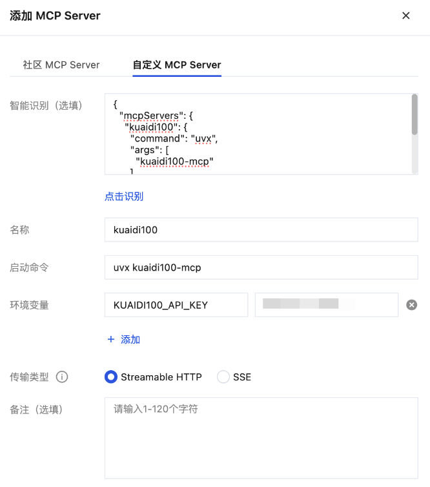Image resolution: width=430 pixels, height=487 pixels.
Task: Click the "args": [ line in JSON
Action: [149, 150]
